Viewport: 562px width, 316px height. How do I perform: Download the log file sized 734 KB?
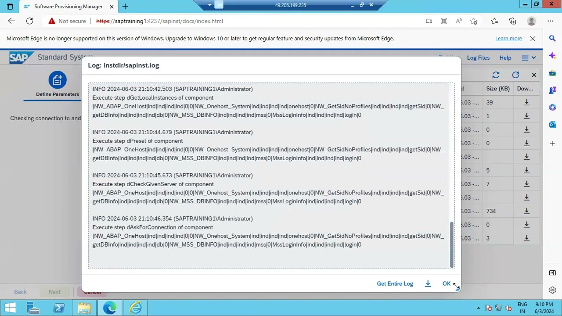coord(526,211)
